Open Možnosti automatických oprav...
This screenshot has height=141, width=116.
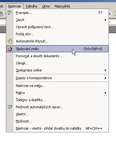click(57, 107)
